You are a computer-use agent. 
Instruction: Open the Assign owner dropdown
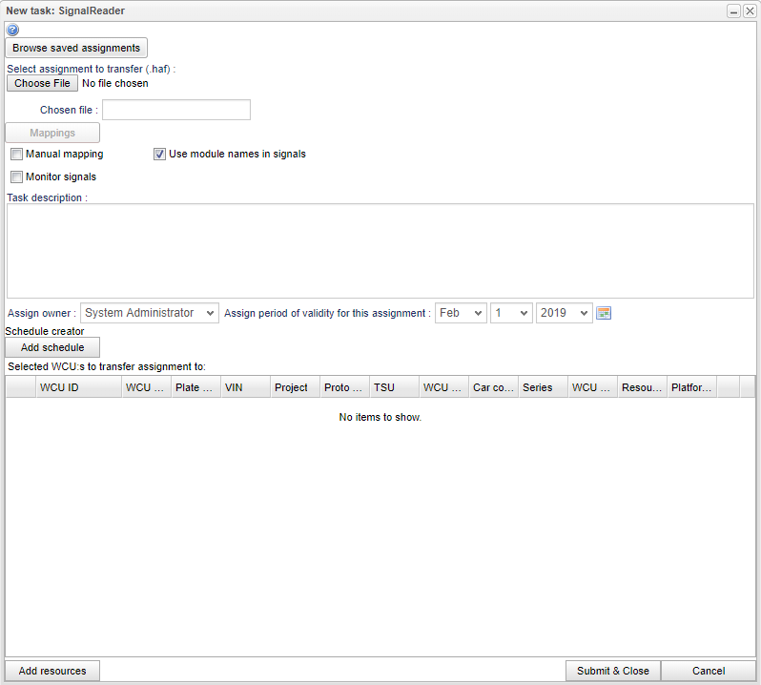pyautogui.click(x=149, y=313)
